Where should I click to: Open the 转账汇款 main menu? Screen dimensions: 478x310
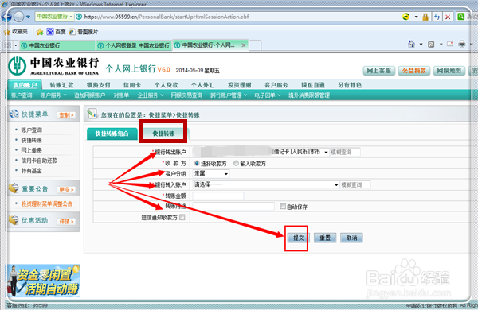pos(61,85)
